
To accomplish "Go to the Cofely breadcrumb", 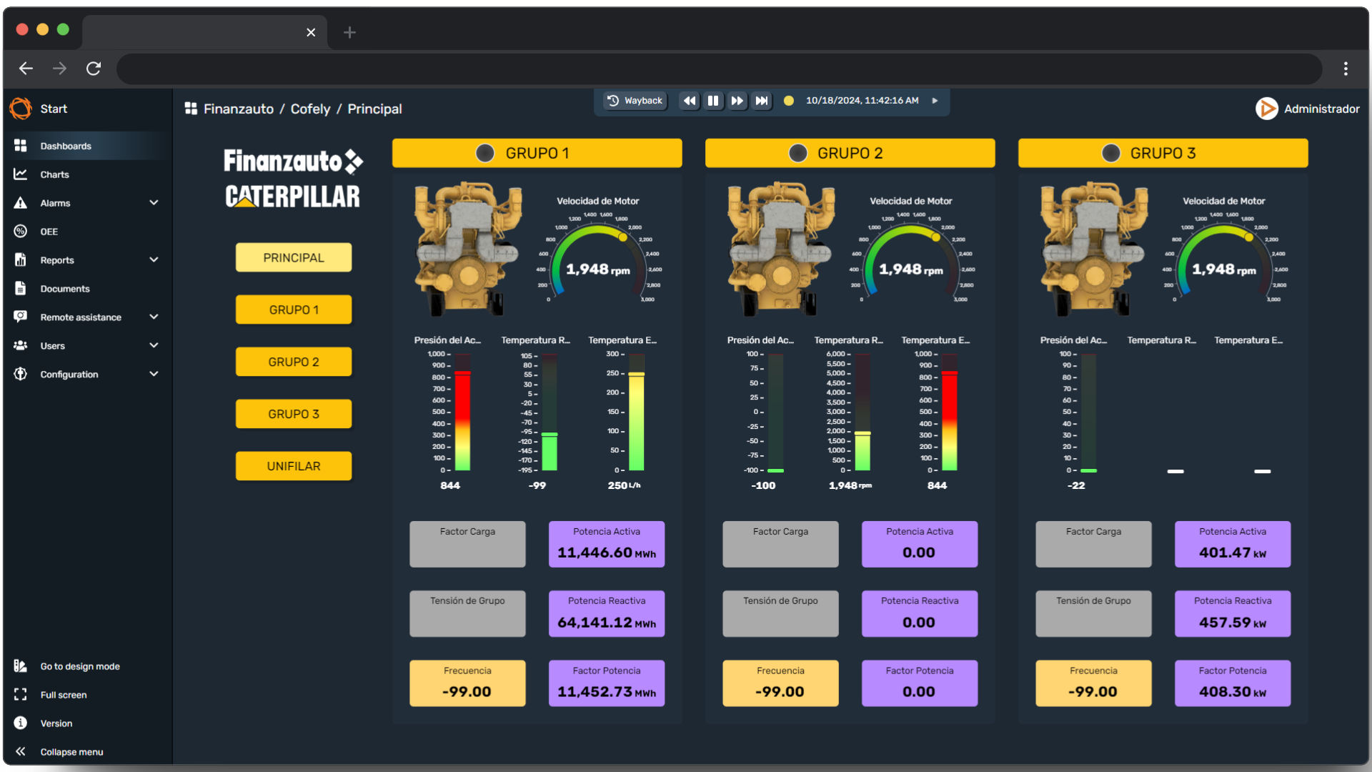I will point(310,109).
